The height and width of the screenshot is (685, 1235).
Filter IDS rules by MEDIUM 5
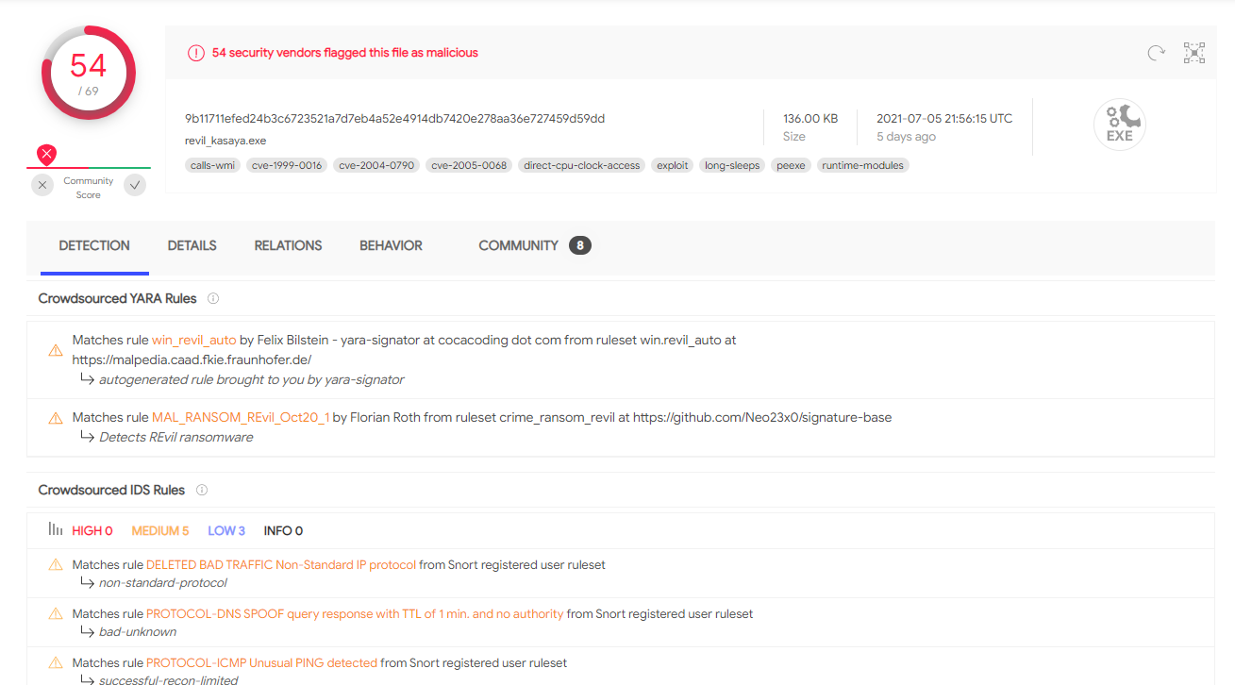[159, 530]
